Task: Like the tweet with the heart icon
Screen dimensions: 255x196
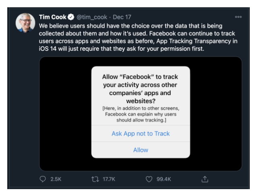Action: (x=149, y=179)
